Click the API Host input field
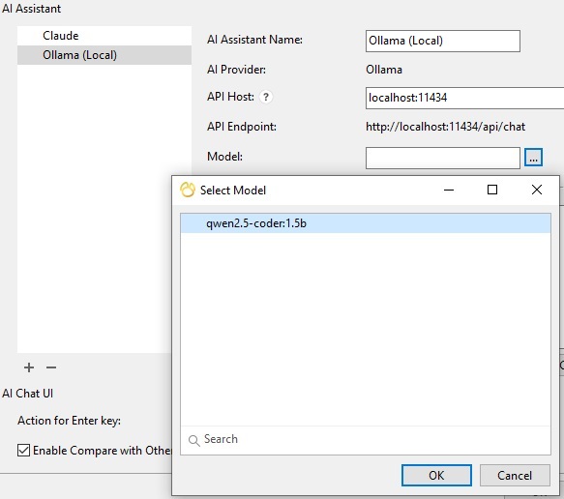Image resolution: width=564 pixels, height=499 pixels. (x=464, y=98)
